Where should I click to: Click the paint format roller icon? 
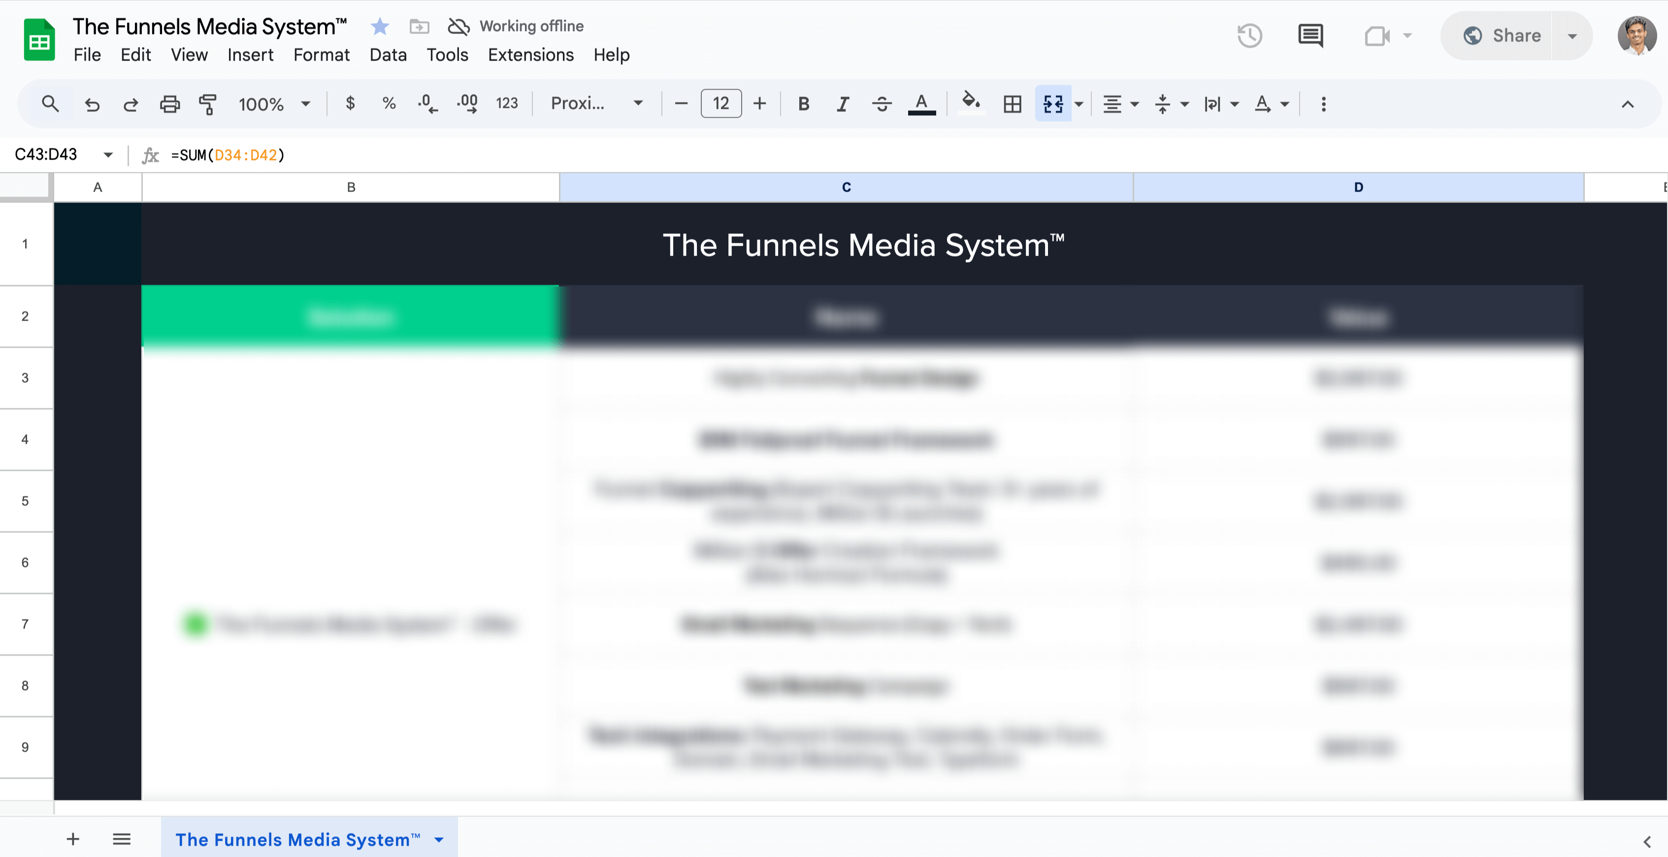[207, 103]
